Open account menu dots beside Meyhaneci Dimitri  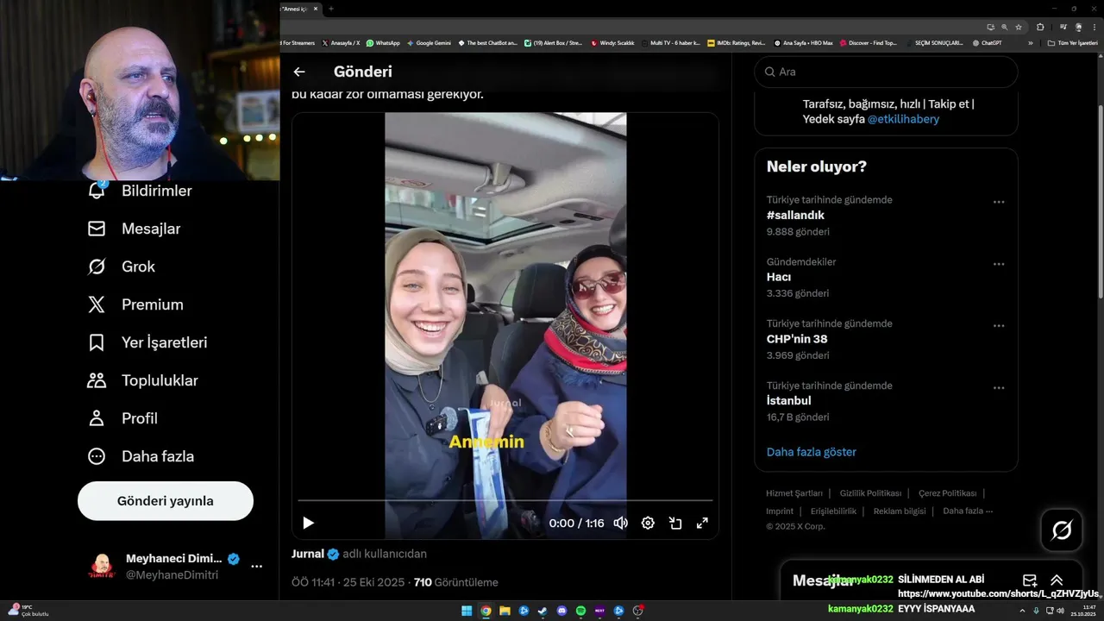[256, 567]
